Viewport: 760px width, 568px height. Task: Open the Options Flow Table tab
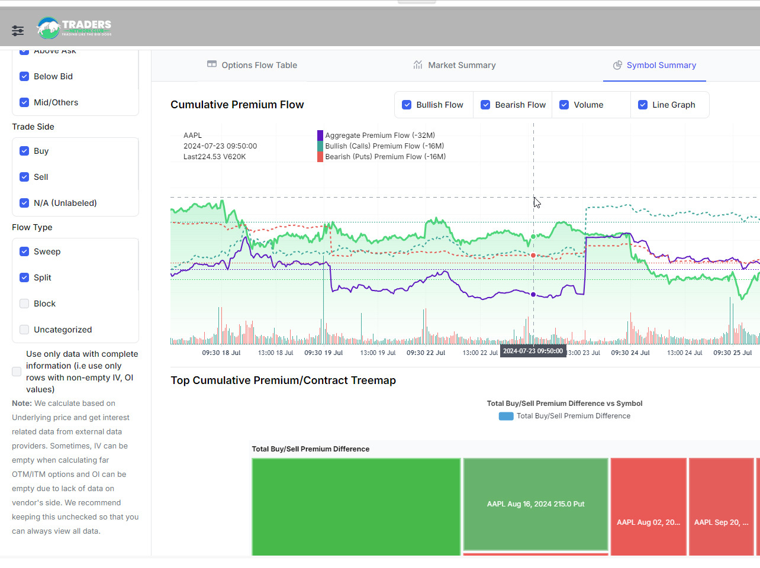[x=259, y=65]
